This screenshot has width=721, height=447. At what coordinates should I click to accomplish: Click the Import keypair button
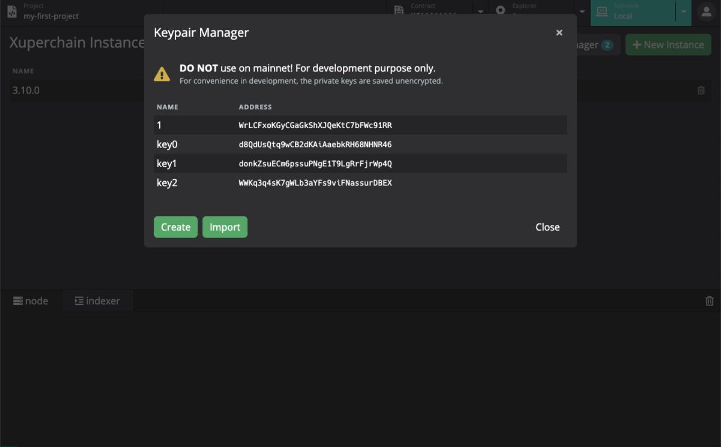click(225, 227)
